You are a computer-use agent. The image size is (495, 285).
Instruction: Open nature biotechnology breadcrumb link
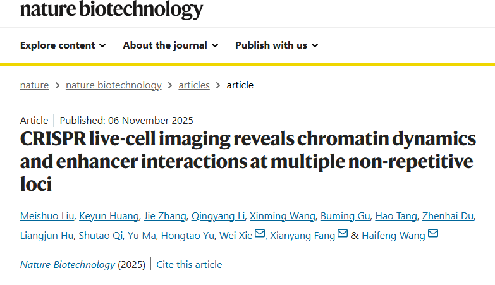(113, 85)
